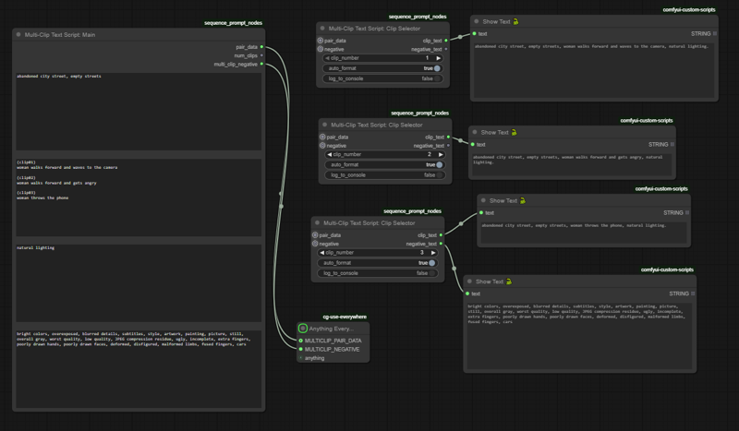Image resolution: width=739 pixels, height=431 pixels.
Task: Click the num_clips output socket on Main node
Action: [x=261, y=55]
